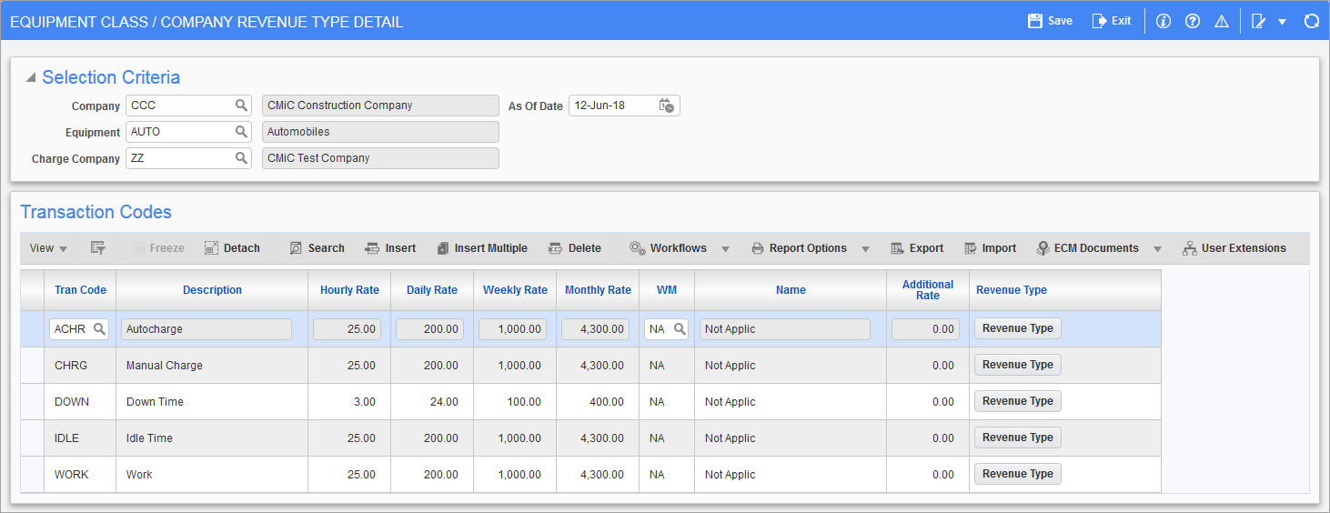Click Revenue Type button for DOWN row

point(1017,401)
